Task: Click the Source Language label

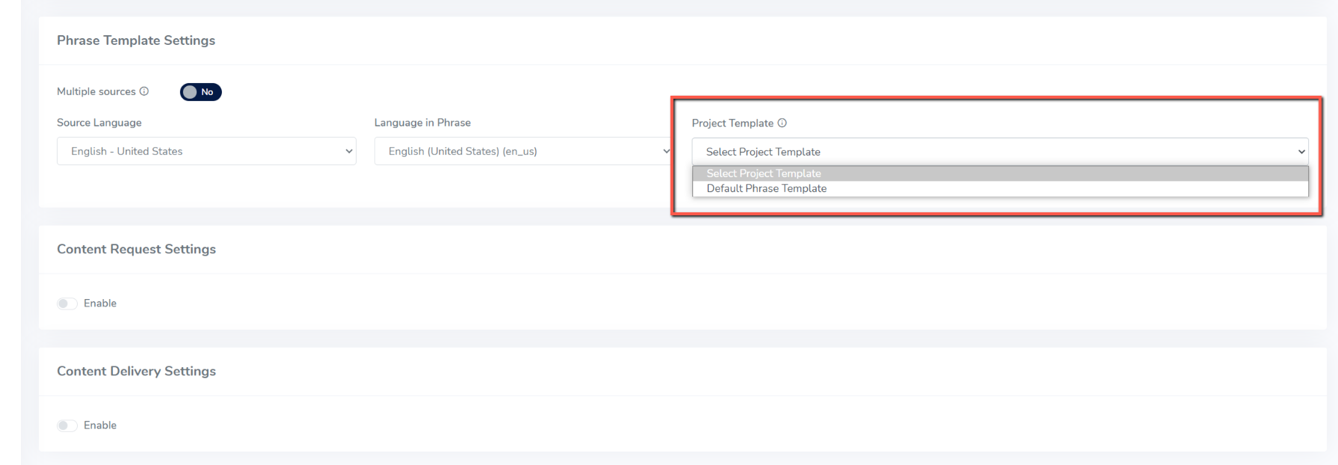Action: click(x=99, y=123)
